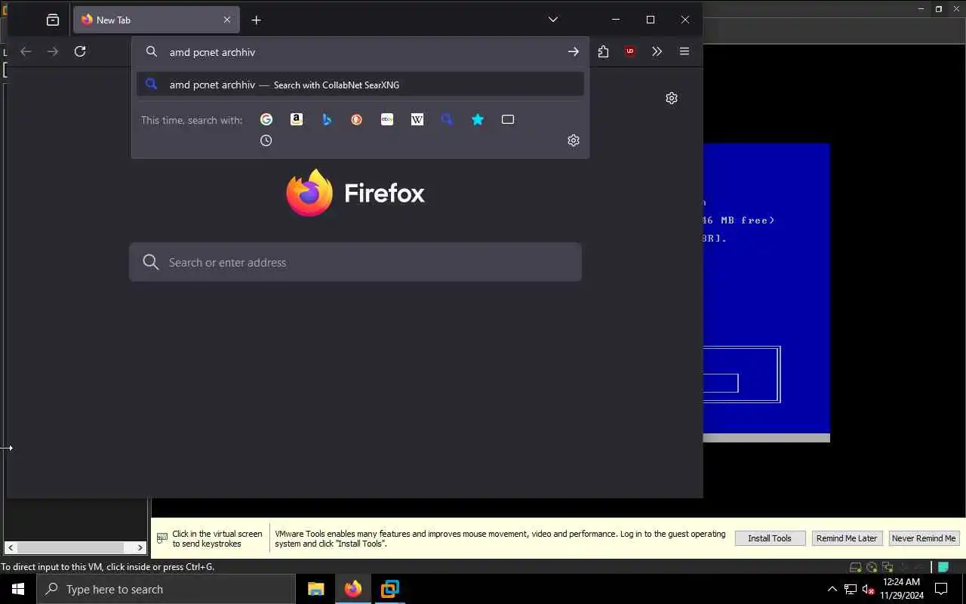Search in Bookmarks using the star icon
The width and height of the screenshot is (966, 604).
pos(478,119)
